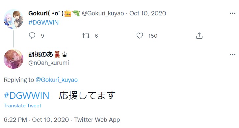This screenshot has width=239, height=128.
Task: Click the 胡桃のあ display name
Action: (x=40, y=54)
